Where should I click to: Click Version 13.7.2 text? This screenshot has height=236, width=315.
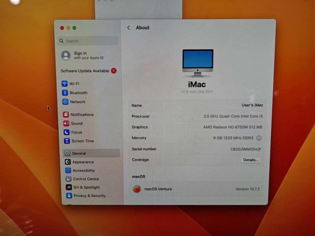tap(248, 189)
